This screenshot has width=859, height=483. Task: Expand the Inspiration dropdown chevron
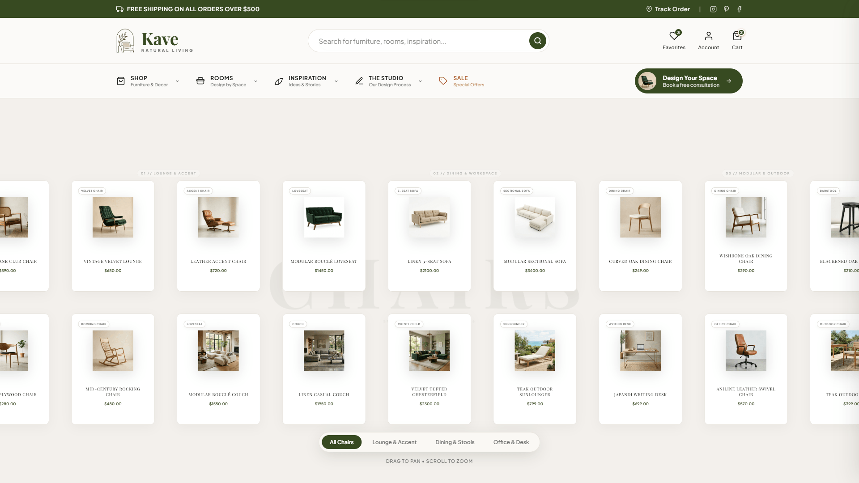[336, 81]
